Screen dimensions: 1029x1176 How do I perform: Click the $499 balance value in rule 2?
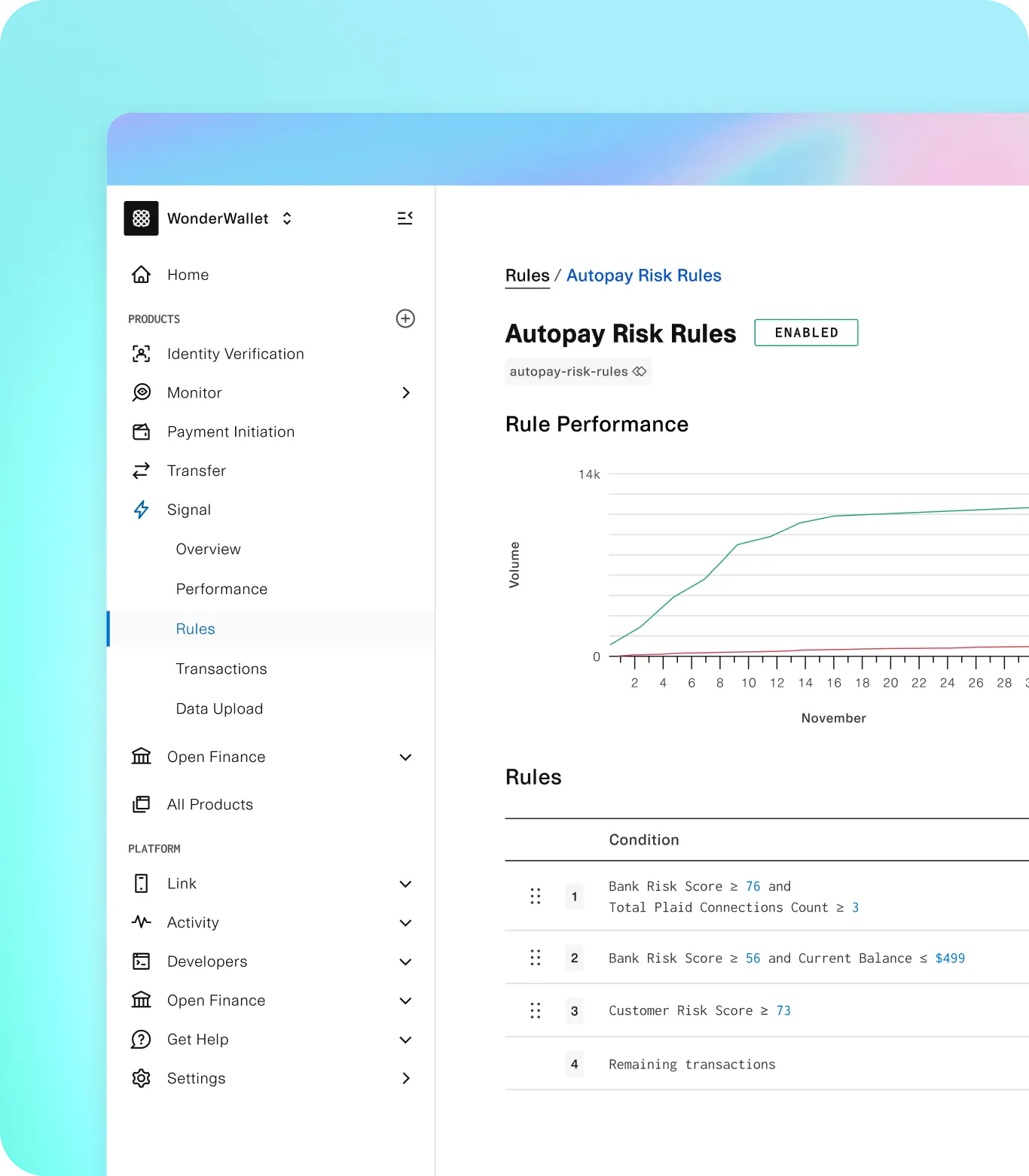(x=950, y=958)
